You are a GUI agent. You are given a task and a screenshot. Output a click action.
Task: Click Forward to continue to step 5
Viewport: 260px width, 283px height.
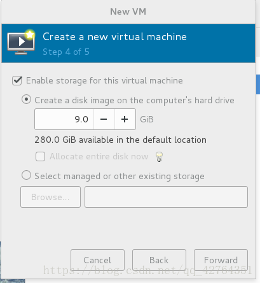pos(221,260)
